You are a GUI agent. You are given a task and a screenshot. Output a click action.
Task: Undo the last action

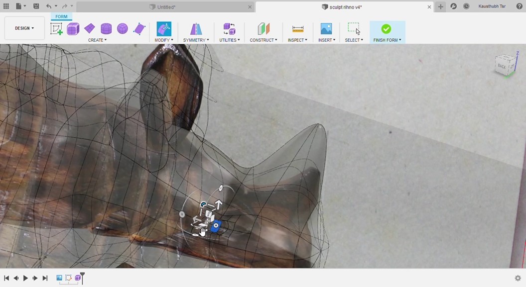click(x=49, y=6)
